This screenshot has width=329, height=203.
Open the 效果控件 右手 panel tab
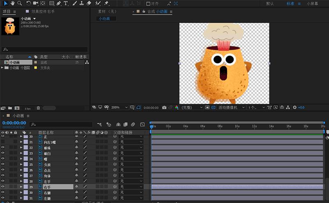click(x=43, y=12)
